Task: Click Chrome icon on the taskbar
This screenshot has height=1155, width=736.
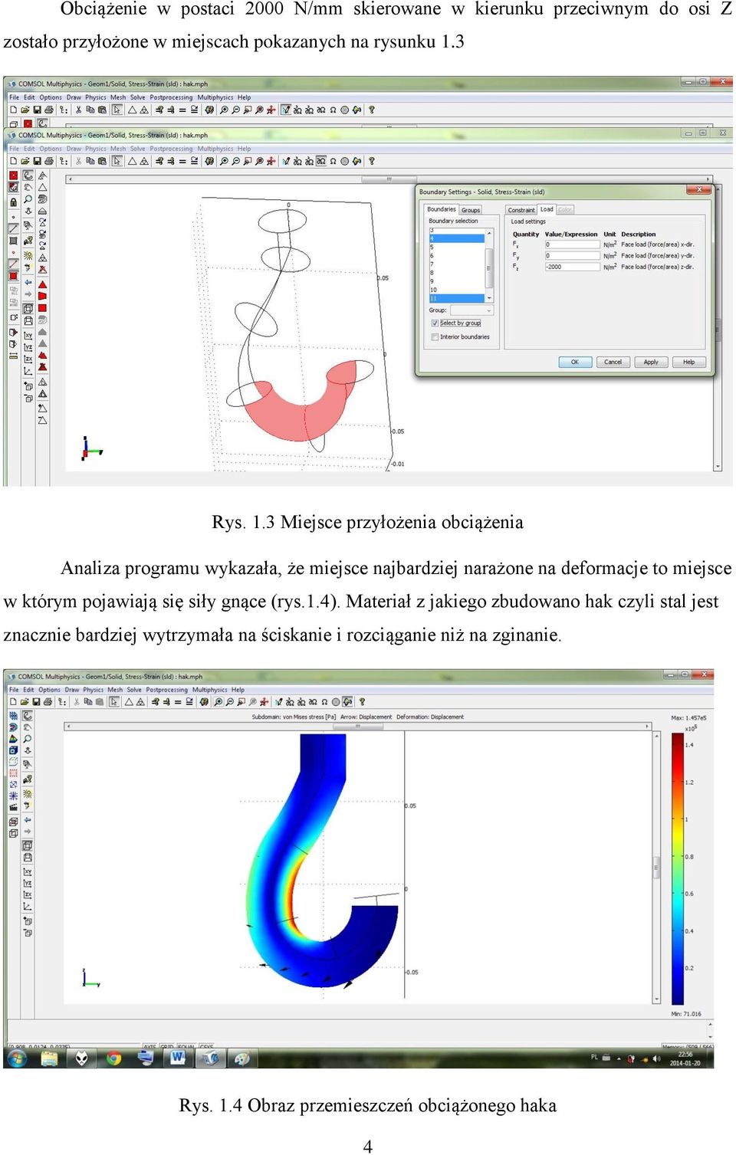Action: 113,1058
